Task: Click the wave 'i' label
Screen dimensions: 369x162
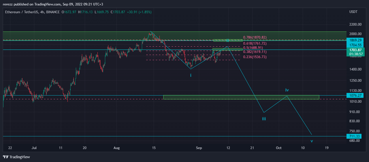Action: tap(191, 75)
